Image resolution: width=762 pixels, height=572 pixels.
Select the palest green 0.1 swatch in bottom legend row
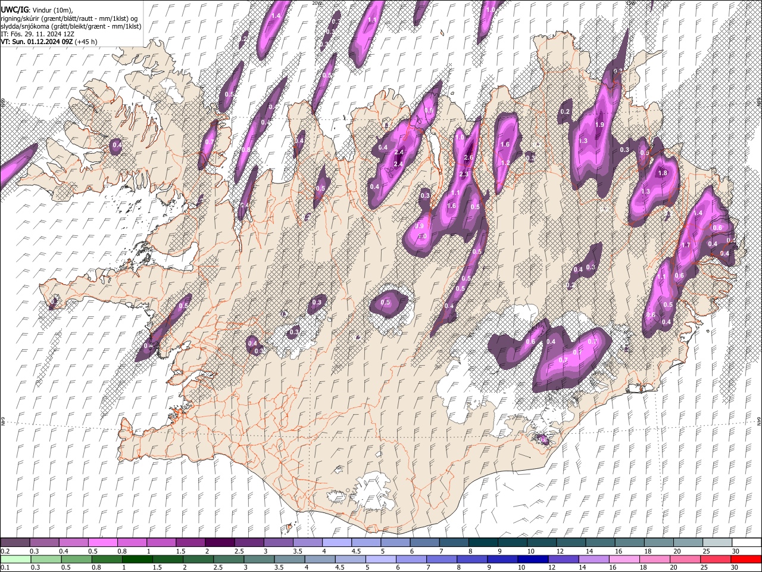15,559
